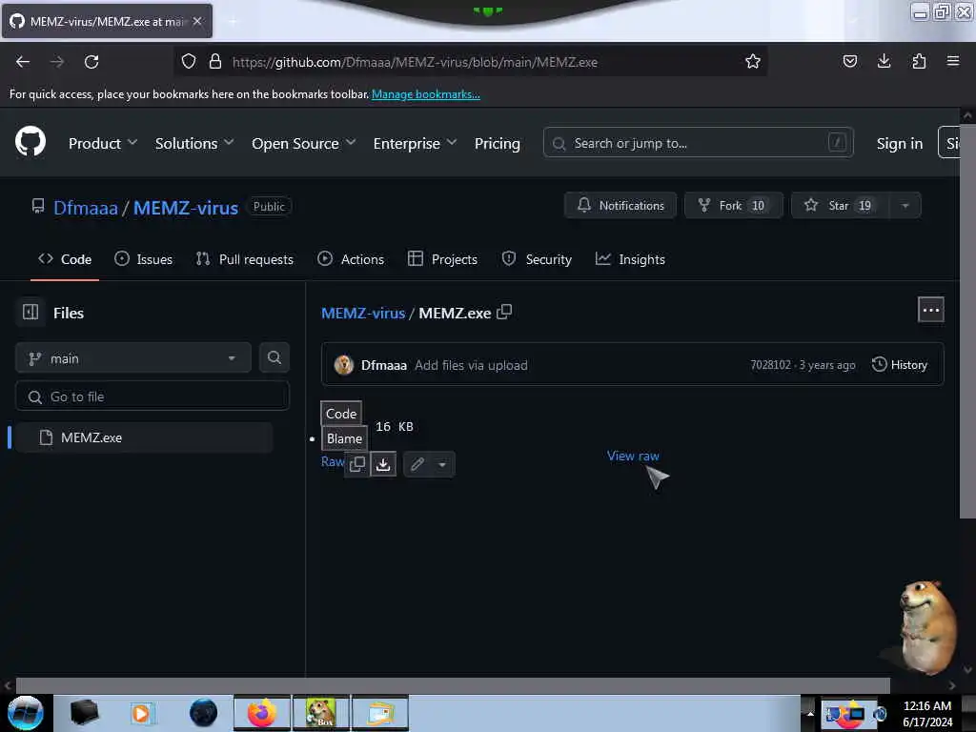Image resolution: width=976 pixels, height=732 pixels.
Task: Open the Dfmaaa owner profile link
Action: (85, 207)
